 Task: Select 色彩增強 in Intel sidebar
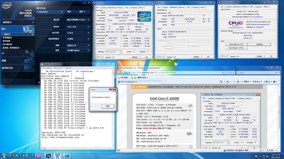[x=6, y=41]
